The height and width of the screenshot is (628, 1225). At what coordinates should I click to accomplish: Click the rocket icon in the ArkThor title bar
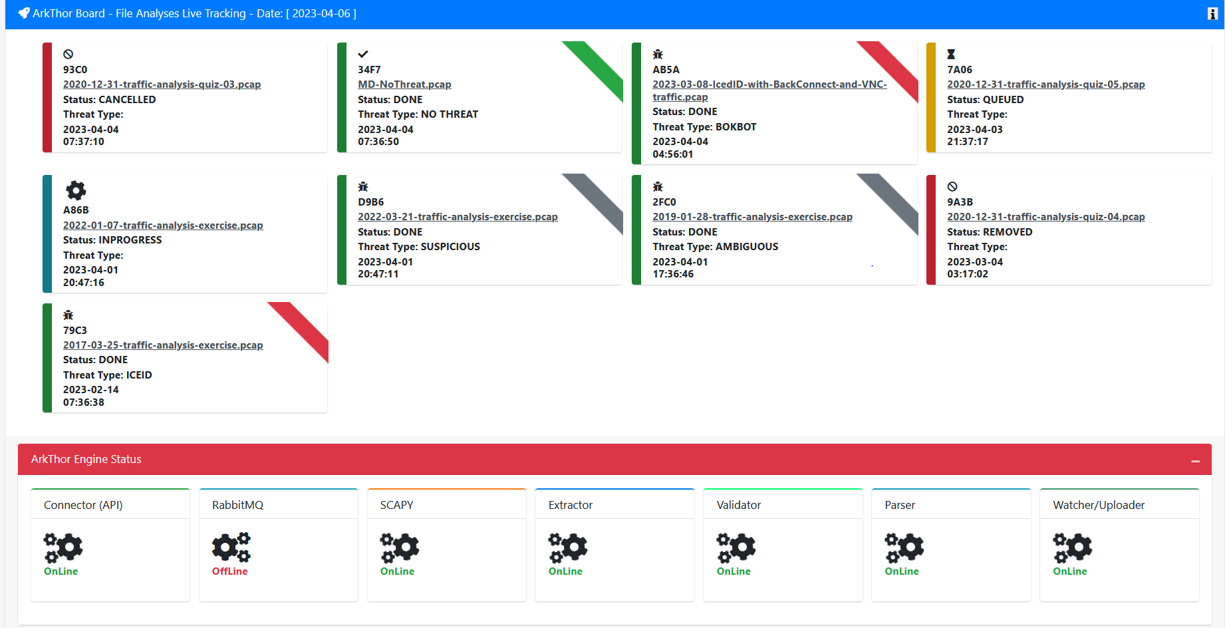(x=25, y=12)
